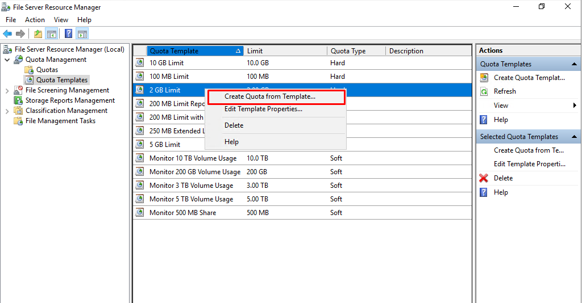The height and width of the screenshot is (303, 582).
Task: Choose Edit Template Properties in context menu
Action: click(x=276, y=110)
